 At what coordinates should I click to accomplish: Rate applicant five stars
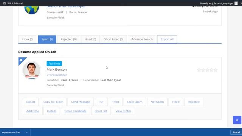[x=216, y=70]
